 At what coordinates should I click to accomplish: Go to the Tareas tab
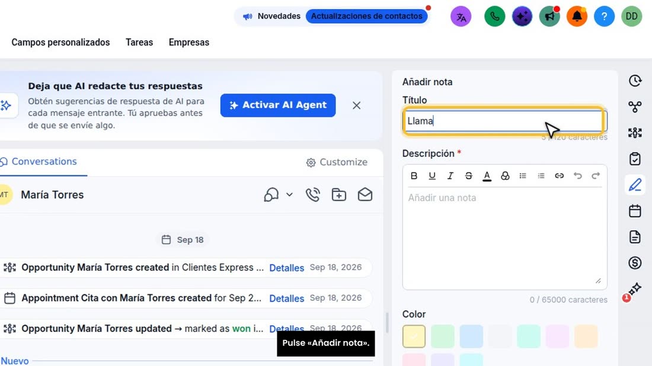(139, 43)
